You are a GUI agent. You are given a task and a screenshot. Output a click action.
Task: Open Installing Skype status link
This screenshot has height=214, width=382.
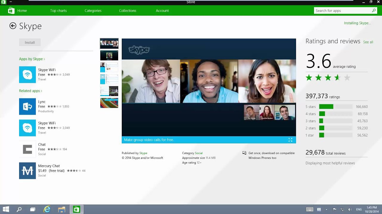pyautogui.click(x=357, y=23)
